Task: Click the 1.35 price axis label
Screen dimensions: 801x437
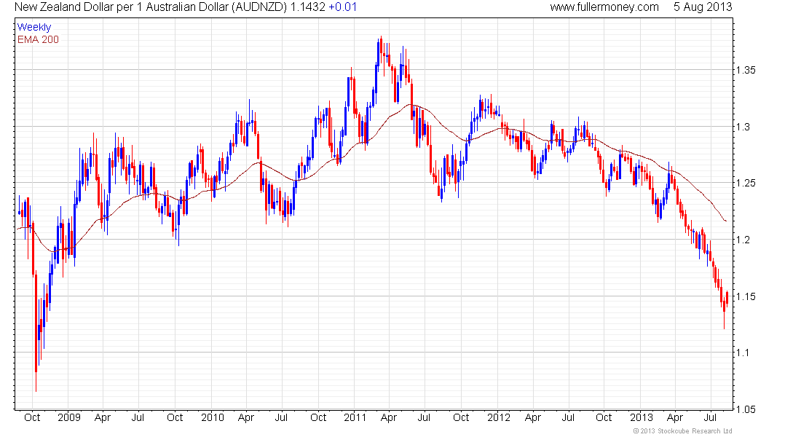Action: [x=746, y=70]
